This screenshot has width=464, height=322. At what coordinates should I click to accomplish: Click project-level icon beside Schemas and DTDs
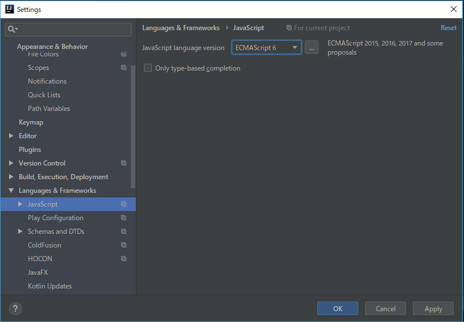tap(124, 231)
